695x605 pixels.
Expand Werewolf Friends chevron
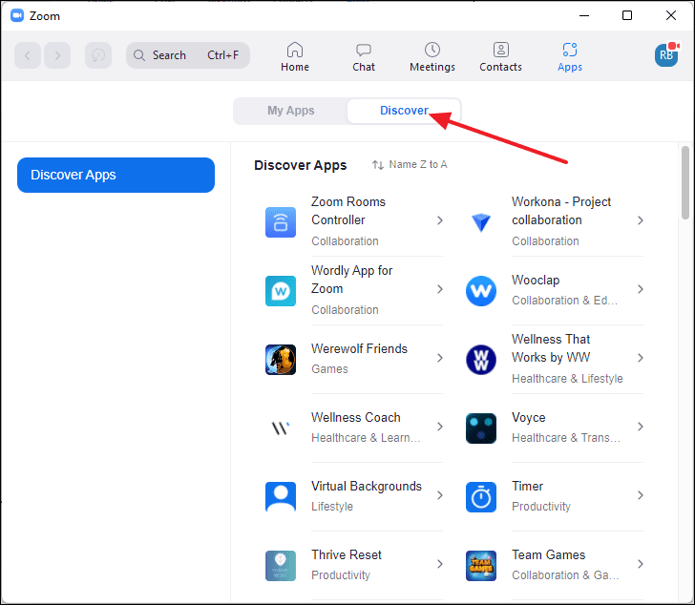440,358
